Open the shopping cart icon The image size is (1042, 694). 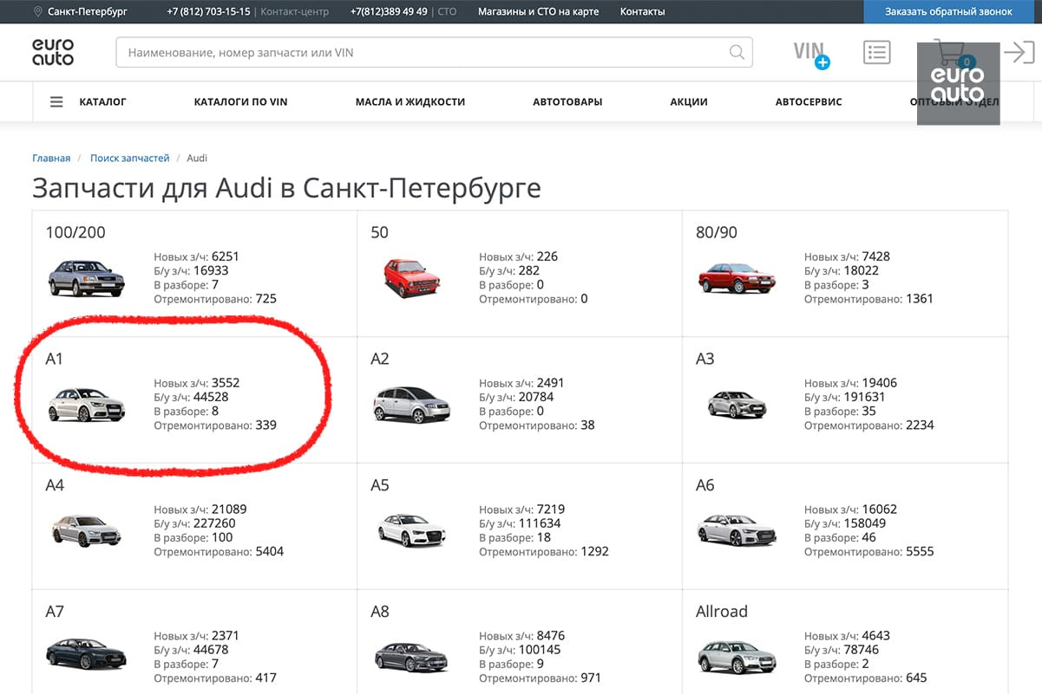[952, 53]
